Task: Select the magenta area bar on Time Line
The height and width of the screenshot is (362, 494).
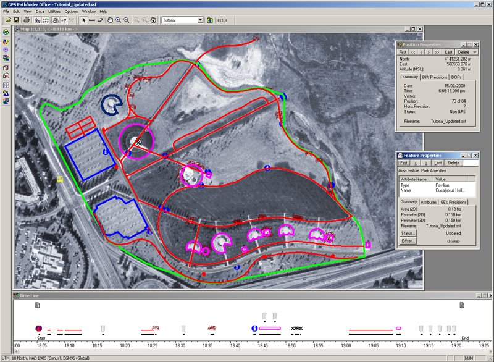Action: (270, 328)
